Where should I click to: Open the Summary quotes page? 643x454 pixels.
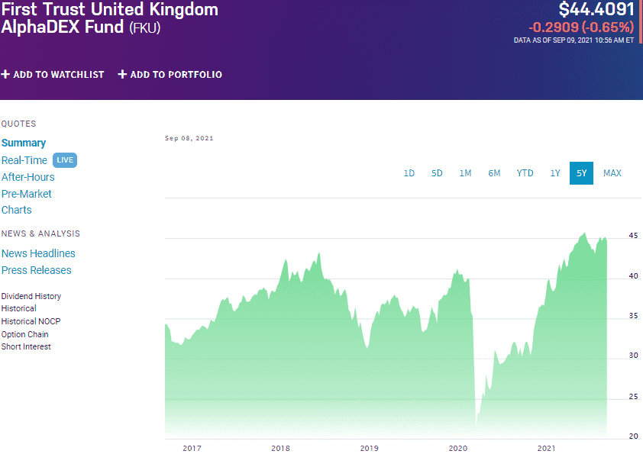(24, 143)
